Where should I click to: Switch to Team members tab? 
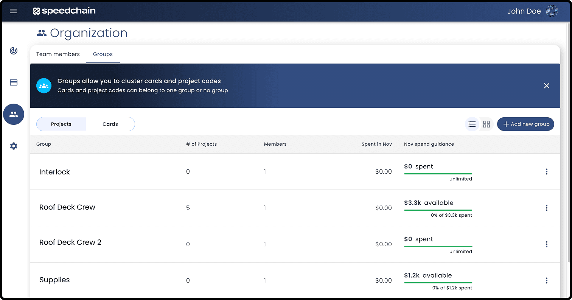58,54
